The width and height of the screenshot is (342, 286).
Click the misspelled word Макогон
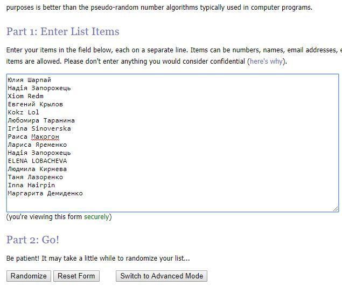pyautogui.click(x=45, y=137)
